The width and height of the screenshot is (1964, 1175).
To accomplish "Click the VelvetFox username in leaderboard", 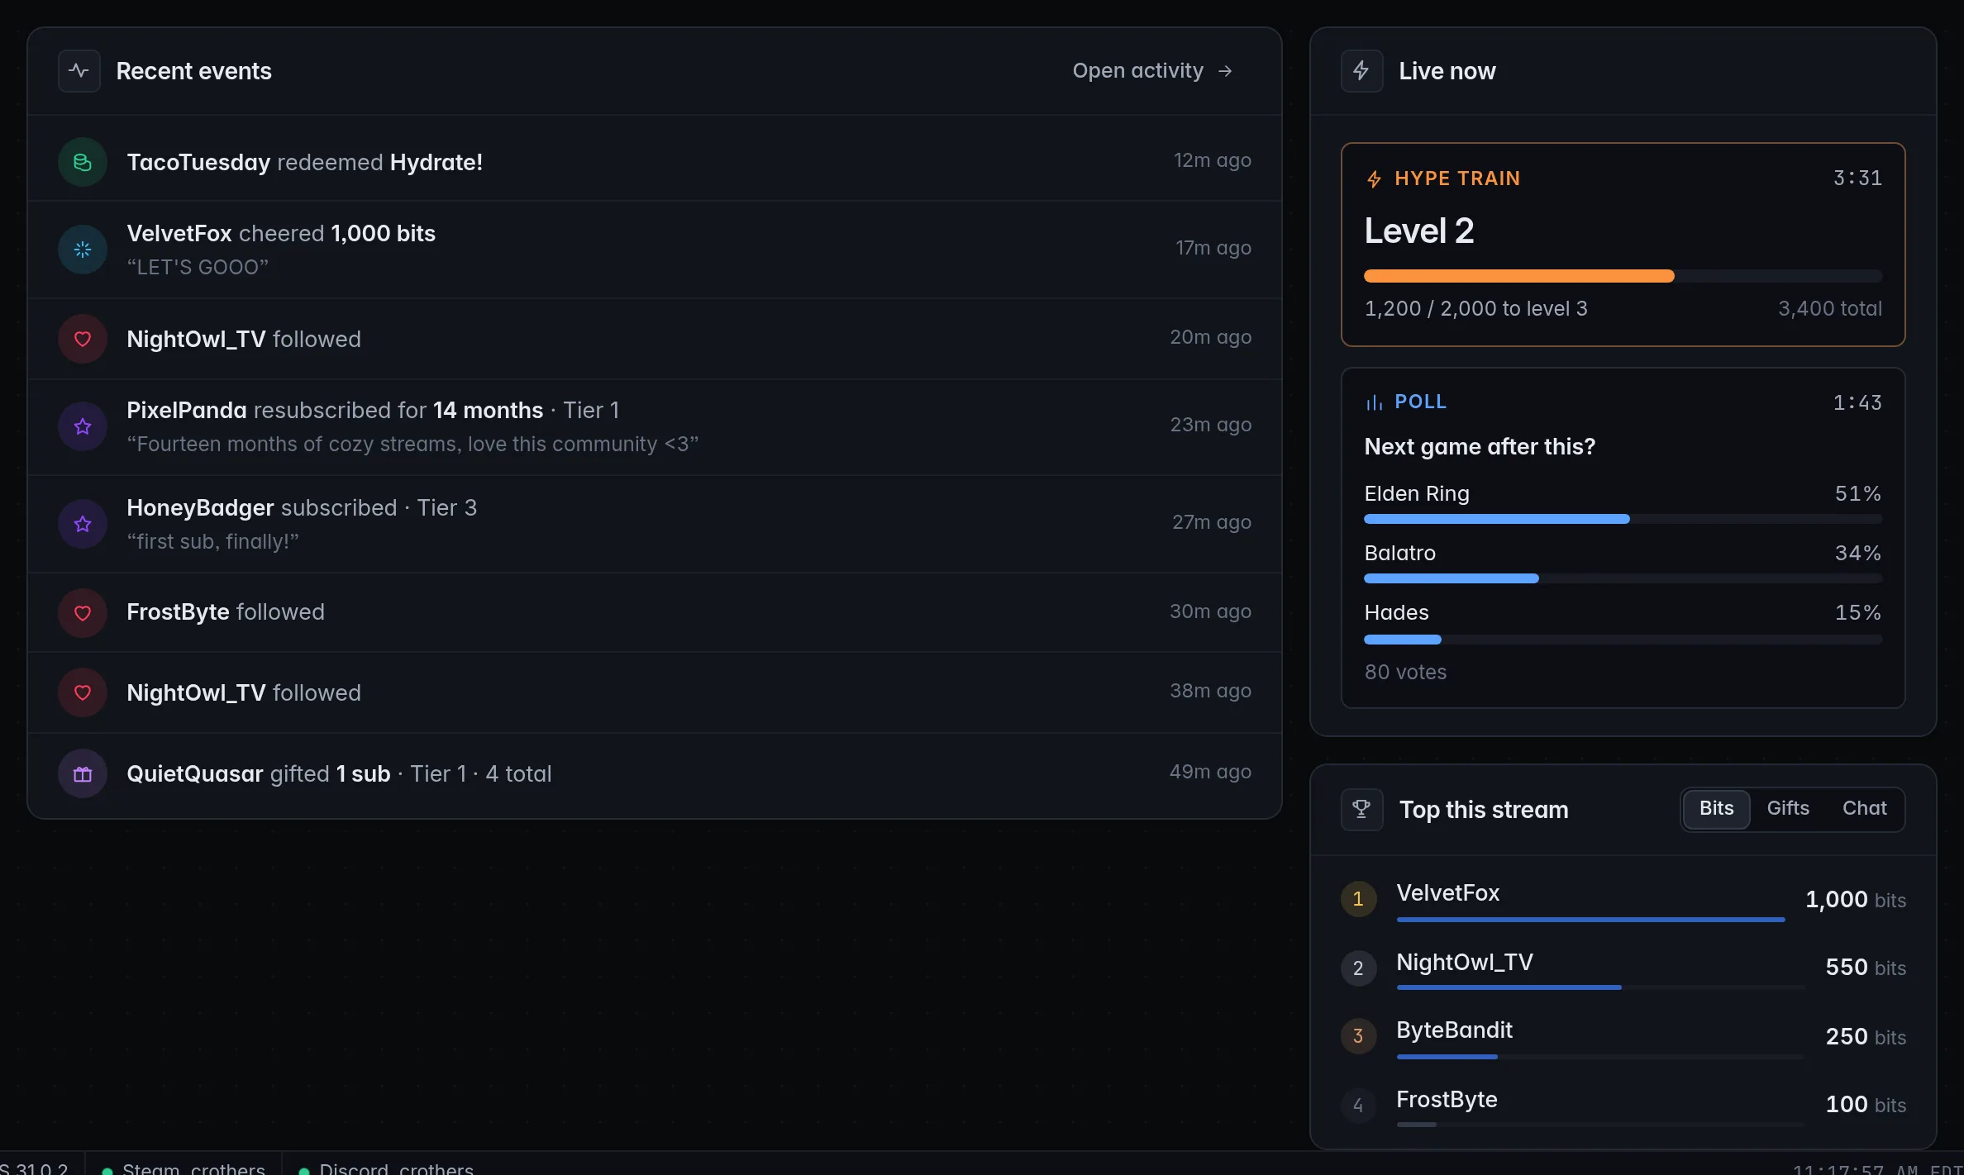I will pyautogui.click(x=1447, y=892).
